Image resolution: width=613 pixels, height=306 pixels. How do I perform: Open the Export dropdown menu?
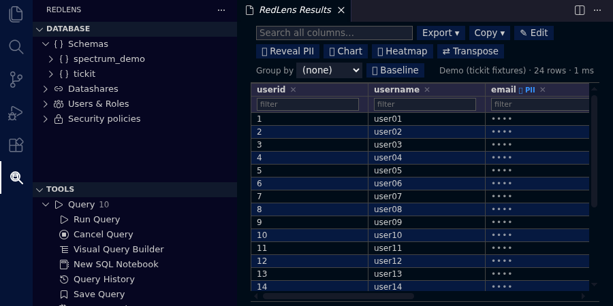441,33
